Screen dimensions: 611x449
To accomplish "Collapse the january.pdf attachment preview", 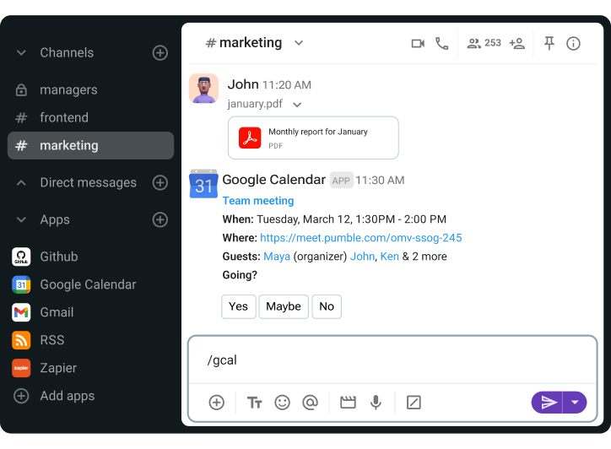I will pos(297,105).
